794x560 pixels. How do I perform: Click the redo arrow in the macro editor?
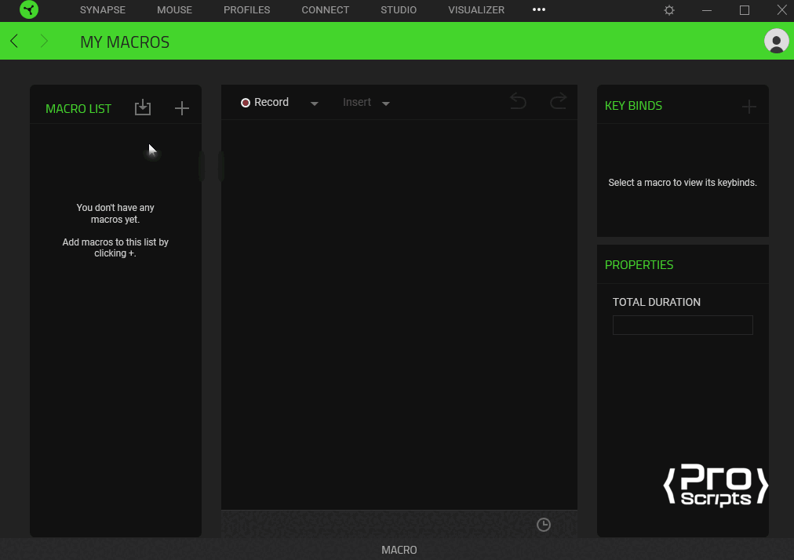558,101
